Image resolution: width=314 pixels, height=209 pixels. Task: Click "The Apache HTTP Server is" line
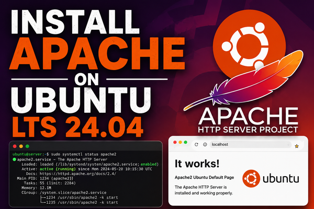point(200,187)
